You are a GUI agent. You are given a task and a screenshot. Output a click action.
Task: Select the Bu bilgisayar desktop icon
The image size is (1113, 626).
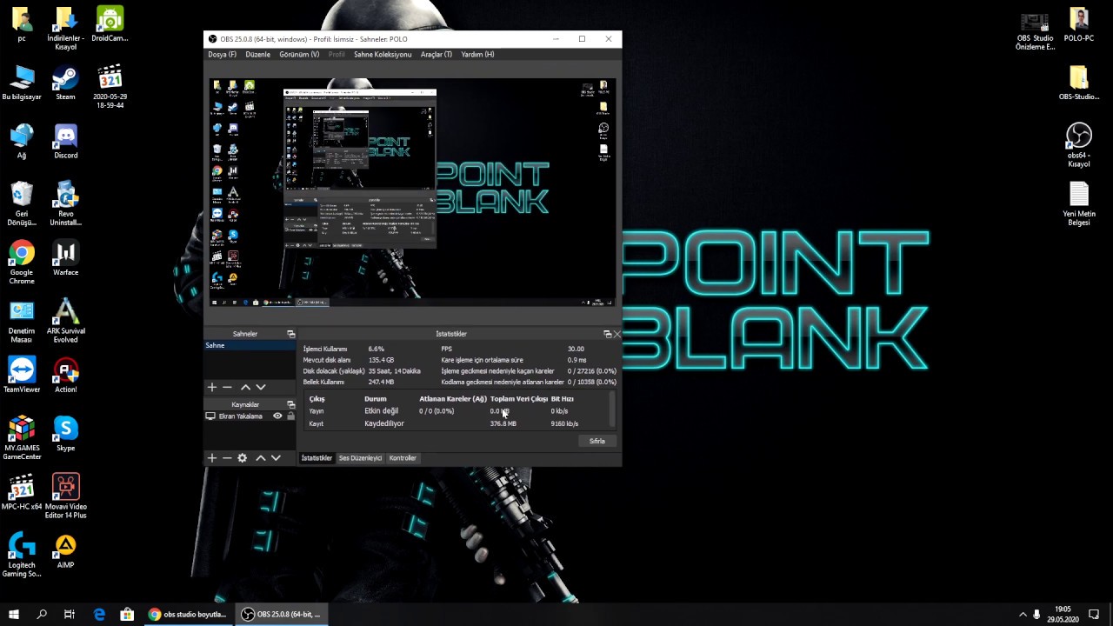click(x=22, y=83)
